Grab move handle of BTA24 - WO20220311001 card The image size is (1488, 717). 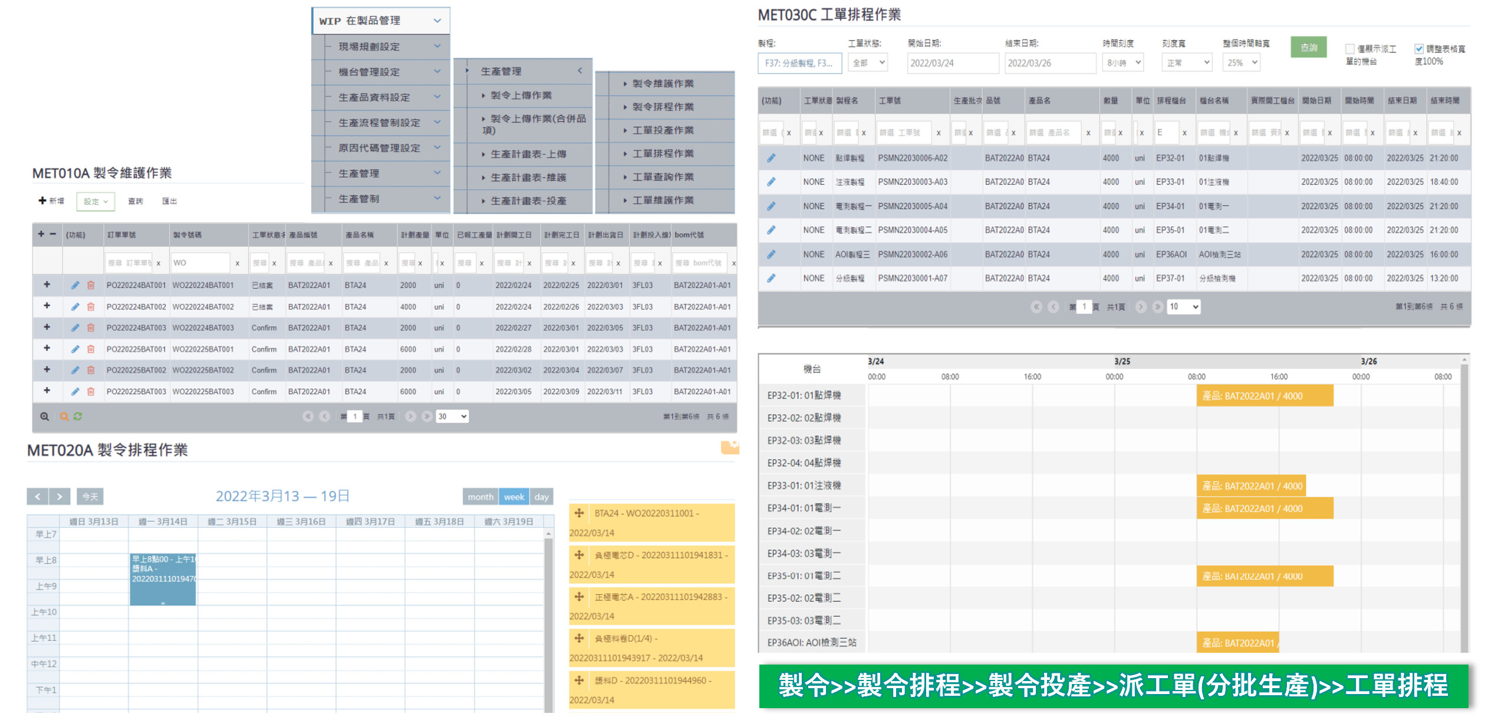point(579,513)
